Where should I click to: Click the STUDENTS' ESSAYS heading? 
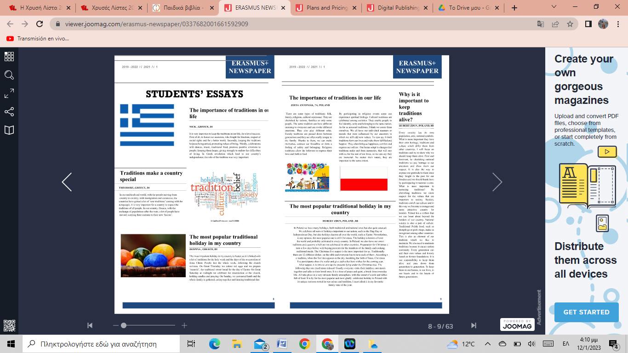[x=194, y=94]
